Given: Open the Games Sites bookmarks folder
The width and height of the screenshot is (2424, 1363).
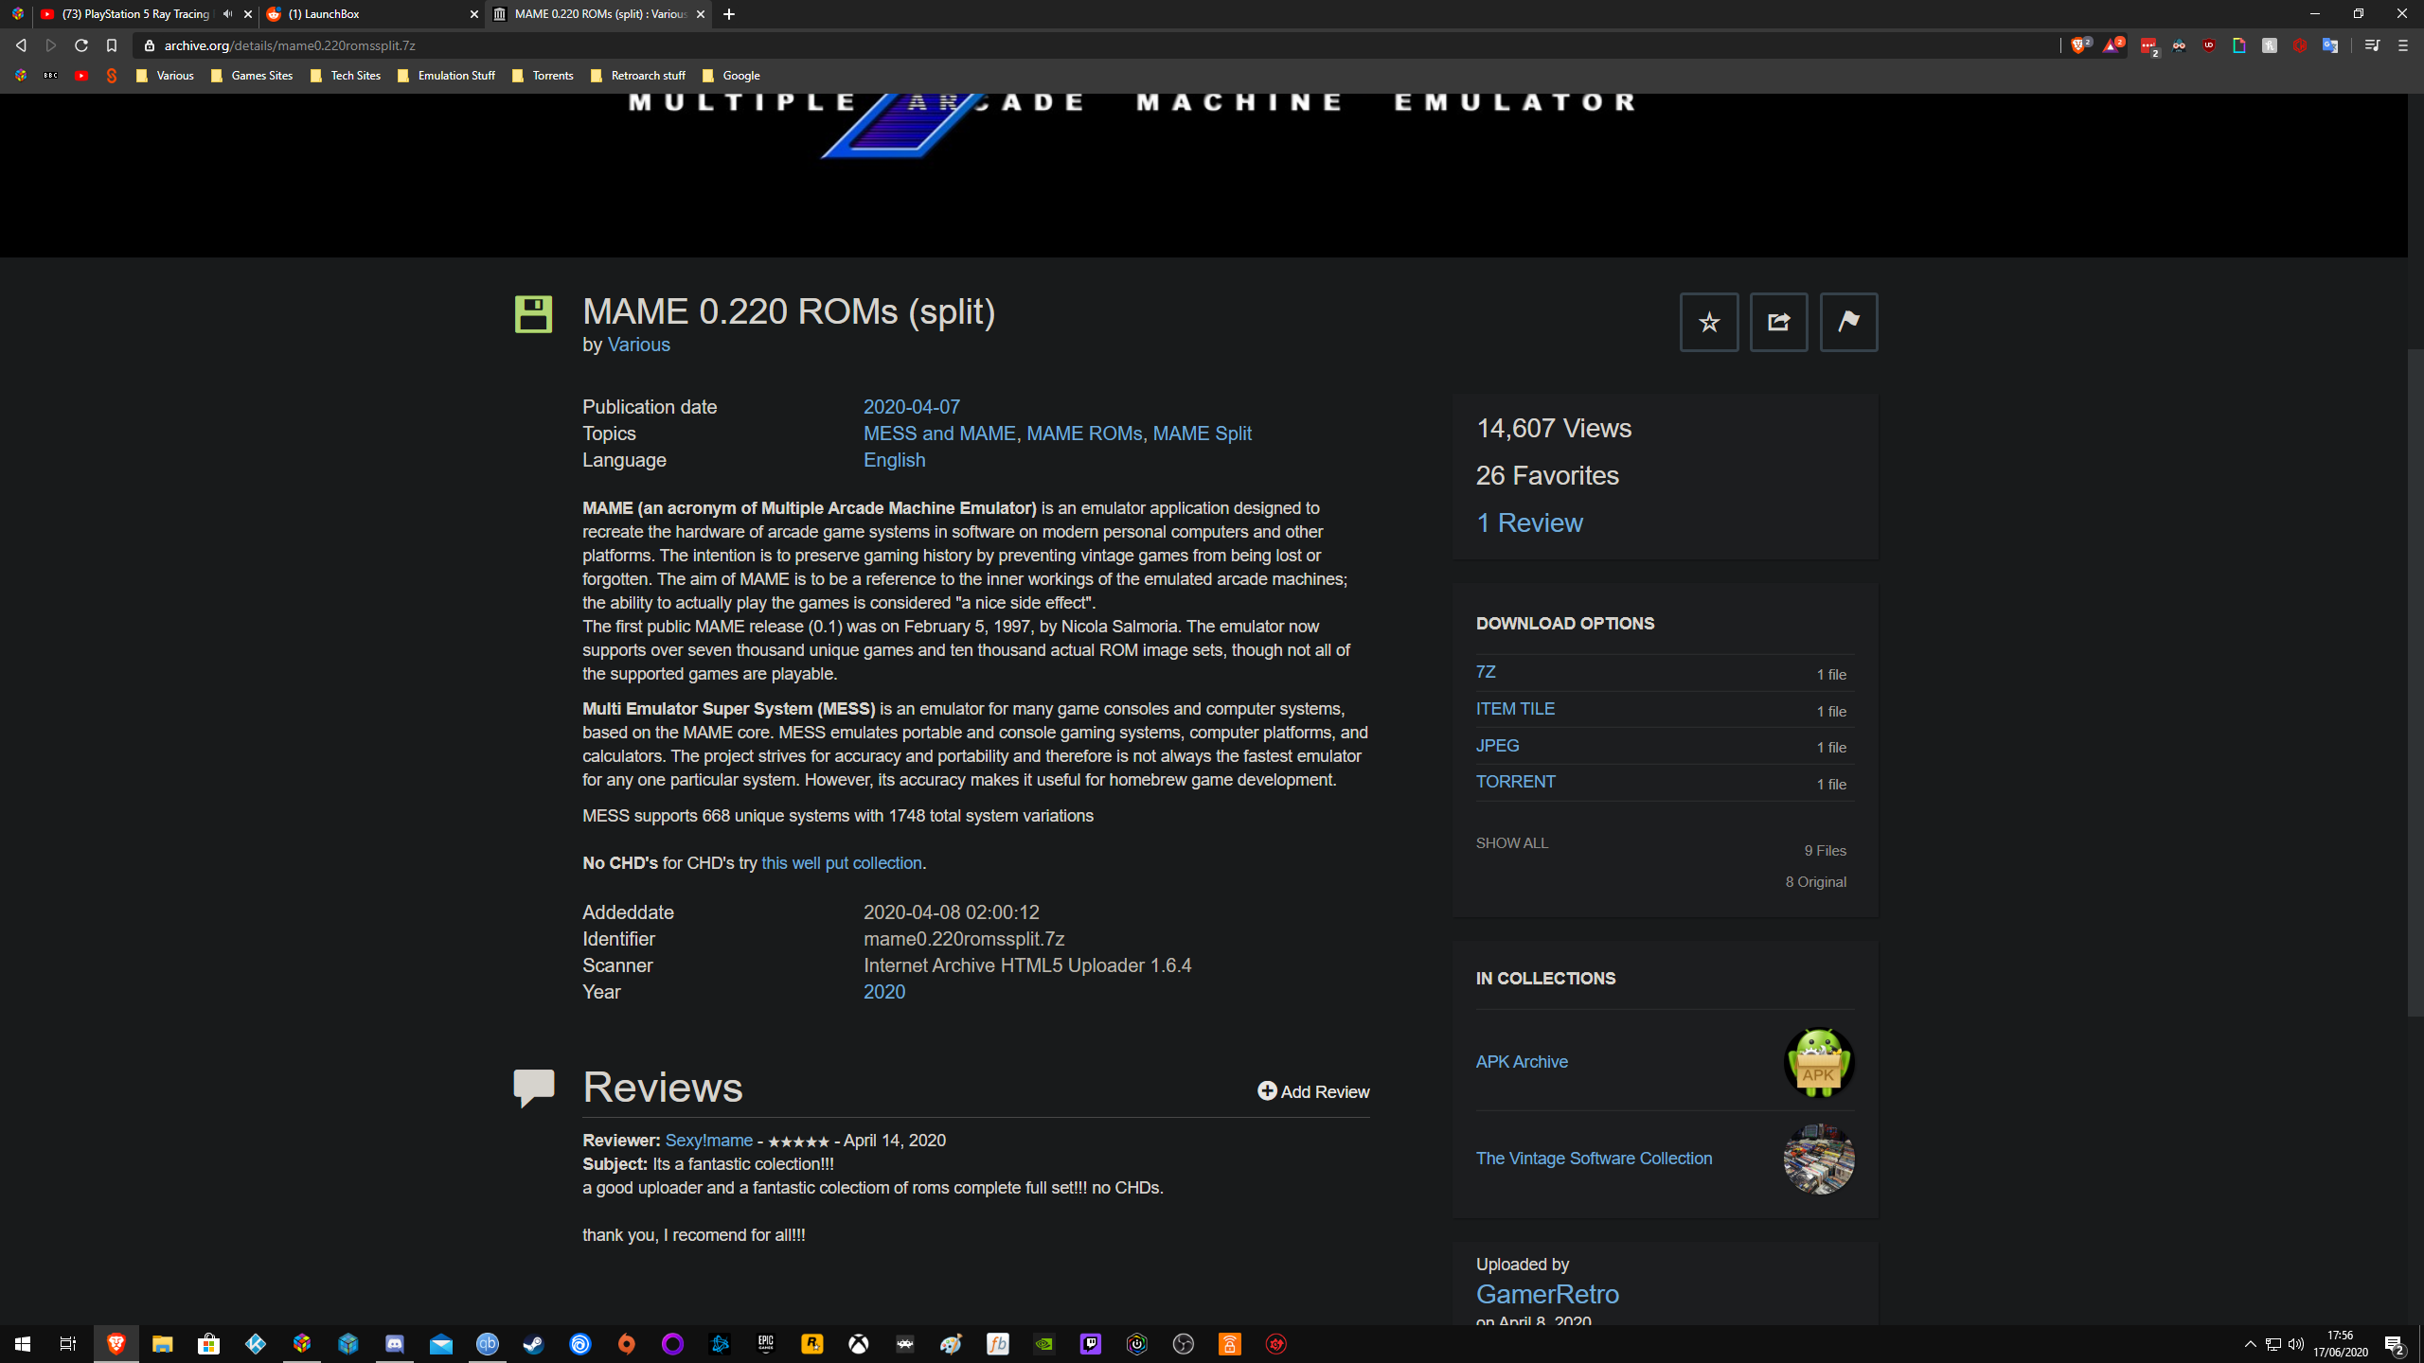Looking at the screenshot, I should click(x=252, y=76).
